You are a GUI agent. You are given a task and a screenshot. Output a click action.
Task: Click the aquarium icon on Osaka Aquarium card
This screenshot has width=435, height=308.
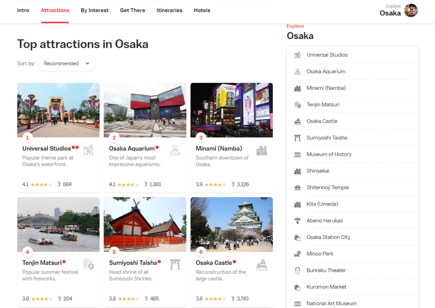175,150
